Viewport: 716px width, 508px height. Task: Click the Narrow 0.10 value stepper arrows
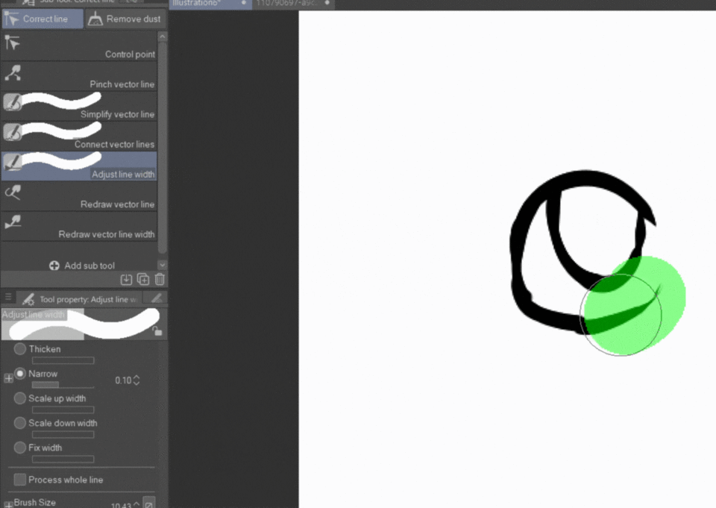(136, 380)
